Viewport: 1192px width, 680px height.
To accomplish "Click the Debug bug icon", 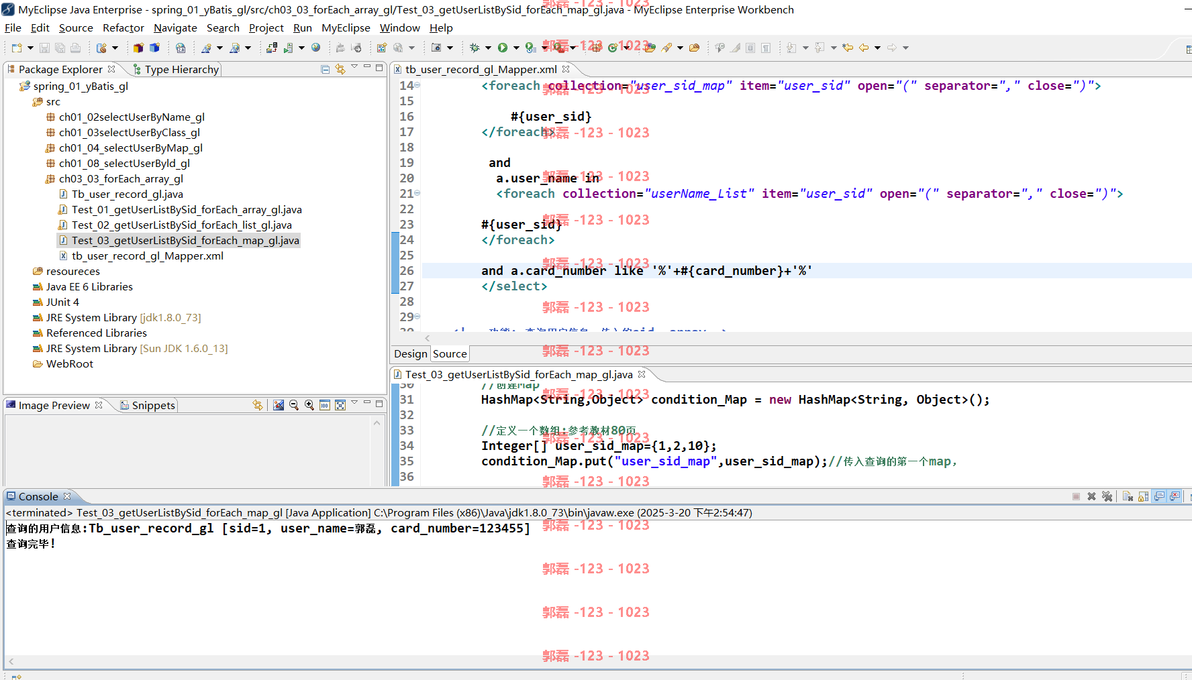I will click(475, 48).
